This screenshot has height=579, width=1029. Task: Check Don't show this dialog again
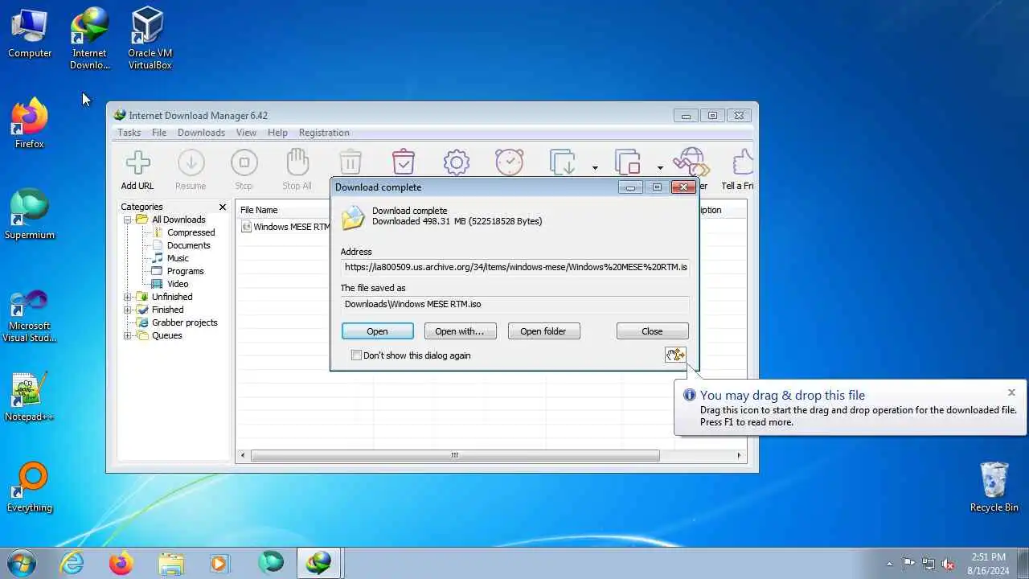coord(356,355)
